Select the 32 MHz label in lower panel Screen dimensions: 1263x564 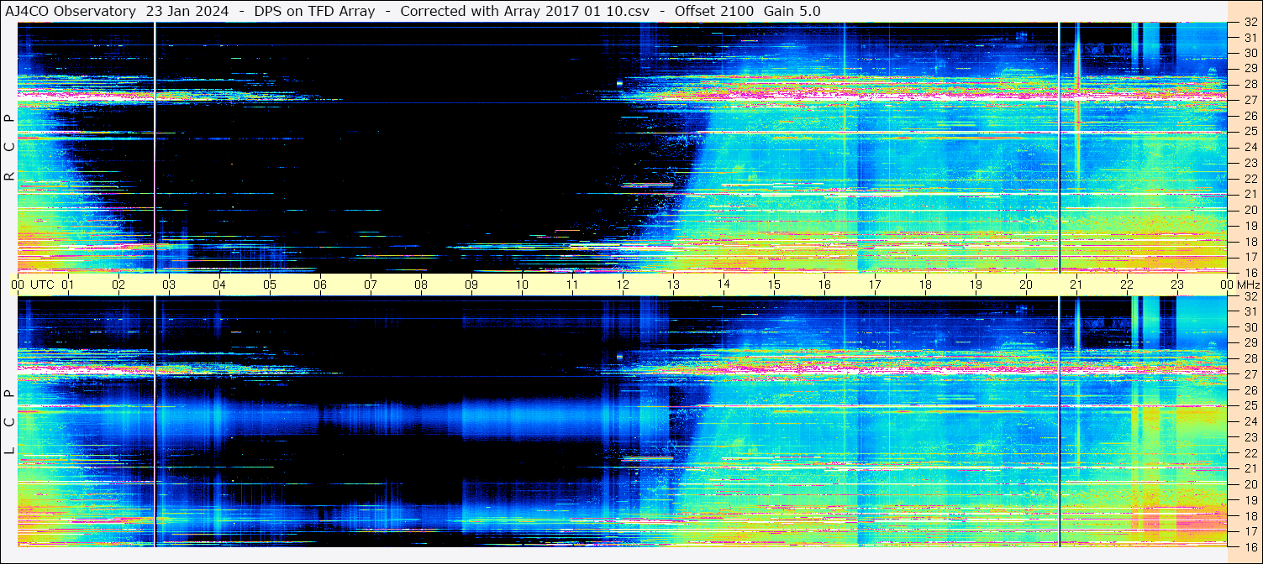[1250, 296]
